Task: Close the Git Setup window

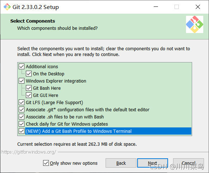Action: (x=198, y=7)
